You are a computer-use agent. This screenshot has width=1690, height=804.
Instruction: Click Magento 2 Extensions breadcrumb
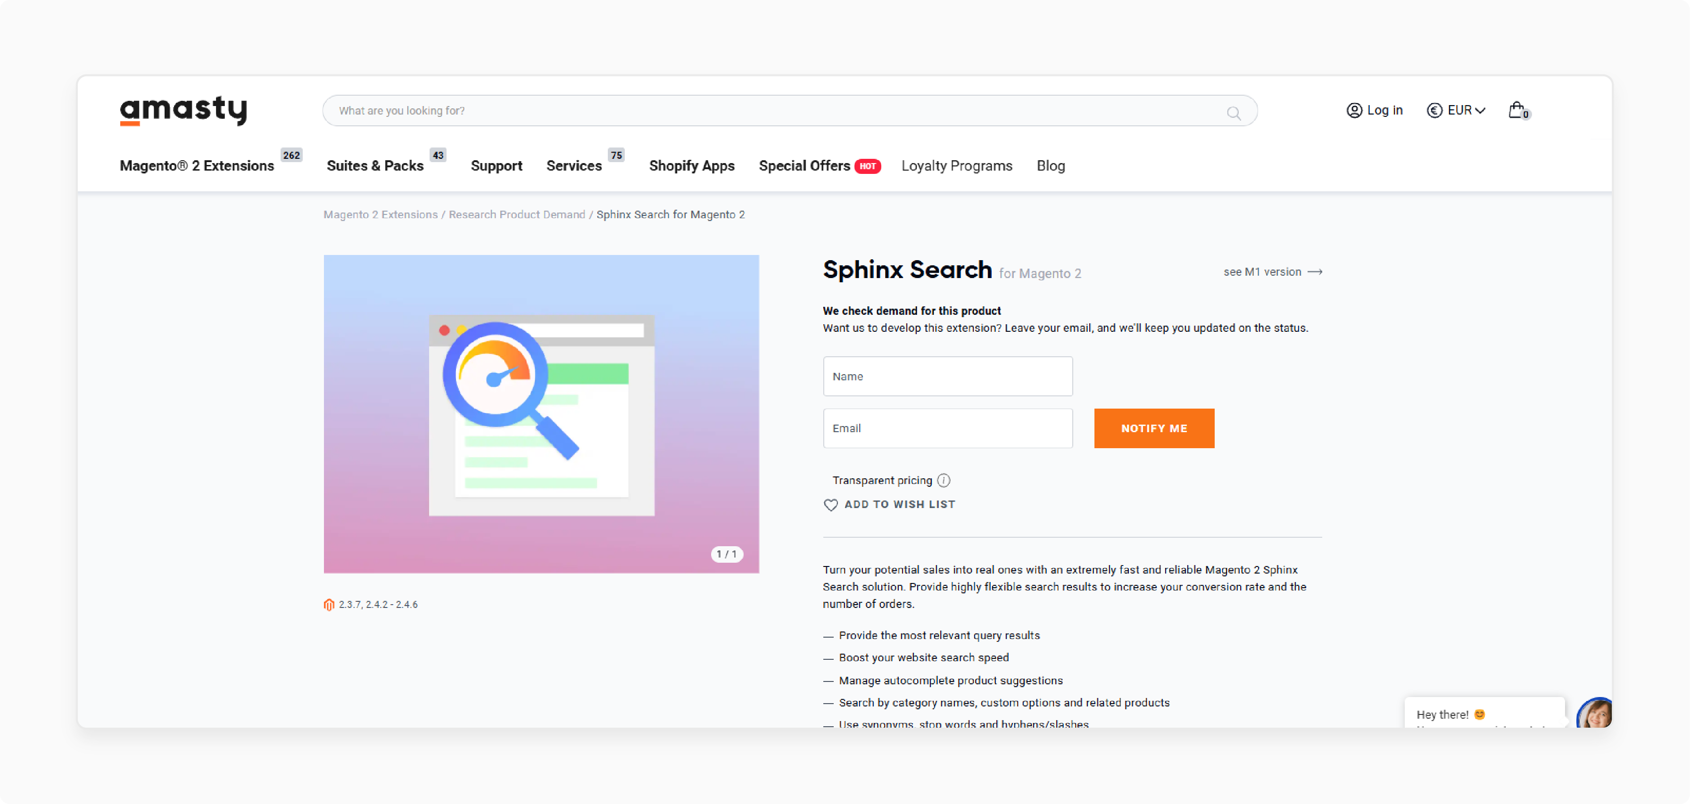381,214
